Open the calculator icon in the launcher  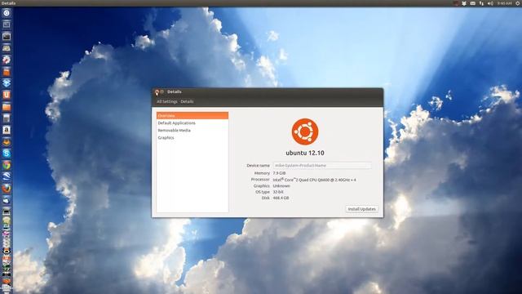[7, 118]
